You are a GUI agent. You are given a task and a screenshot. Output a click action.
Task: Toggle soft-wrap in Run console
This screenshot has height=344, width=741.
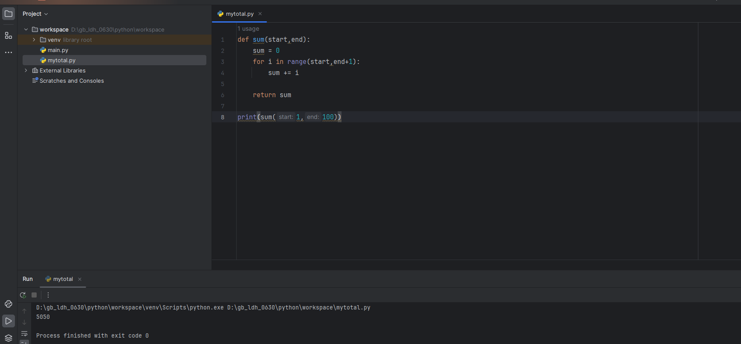point(24,334)
